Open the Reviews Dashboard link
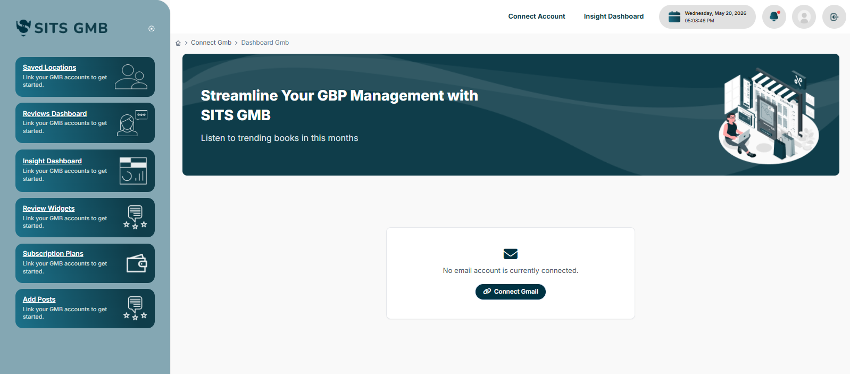Image resolution: width=850 pixels, height=374 pixels. tap(55, 114)
